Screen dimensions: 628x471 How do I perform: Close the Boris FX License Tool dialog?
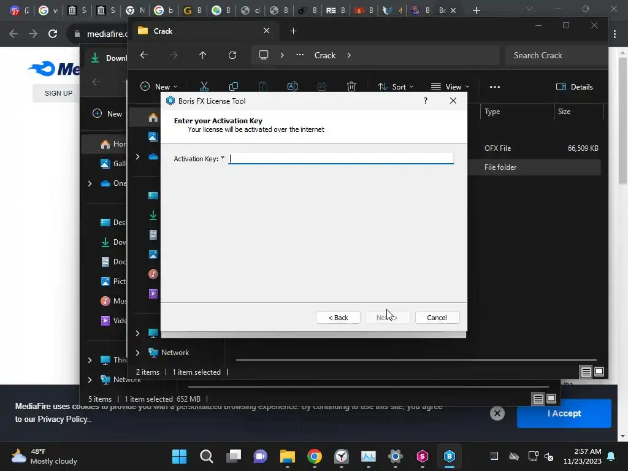(x=453, y=101)
